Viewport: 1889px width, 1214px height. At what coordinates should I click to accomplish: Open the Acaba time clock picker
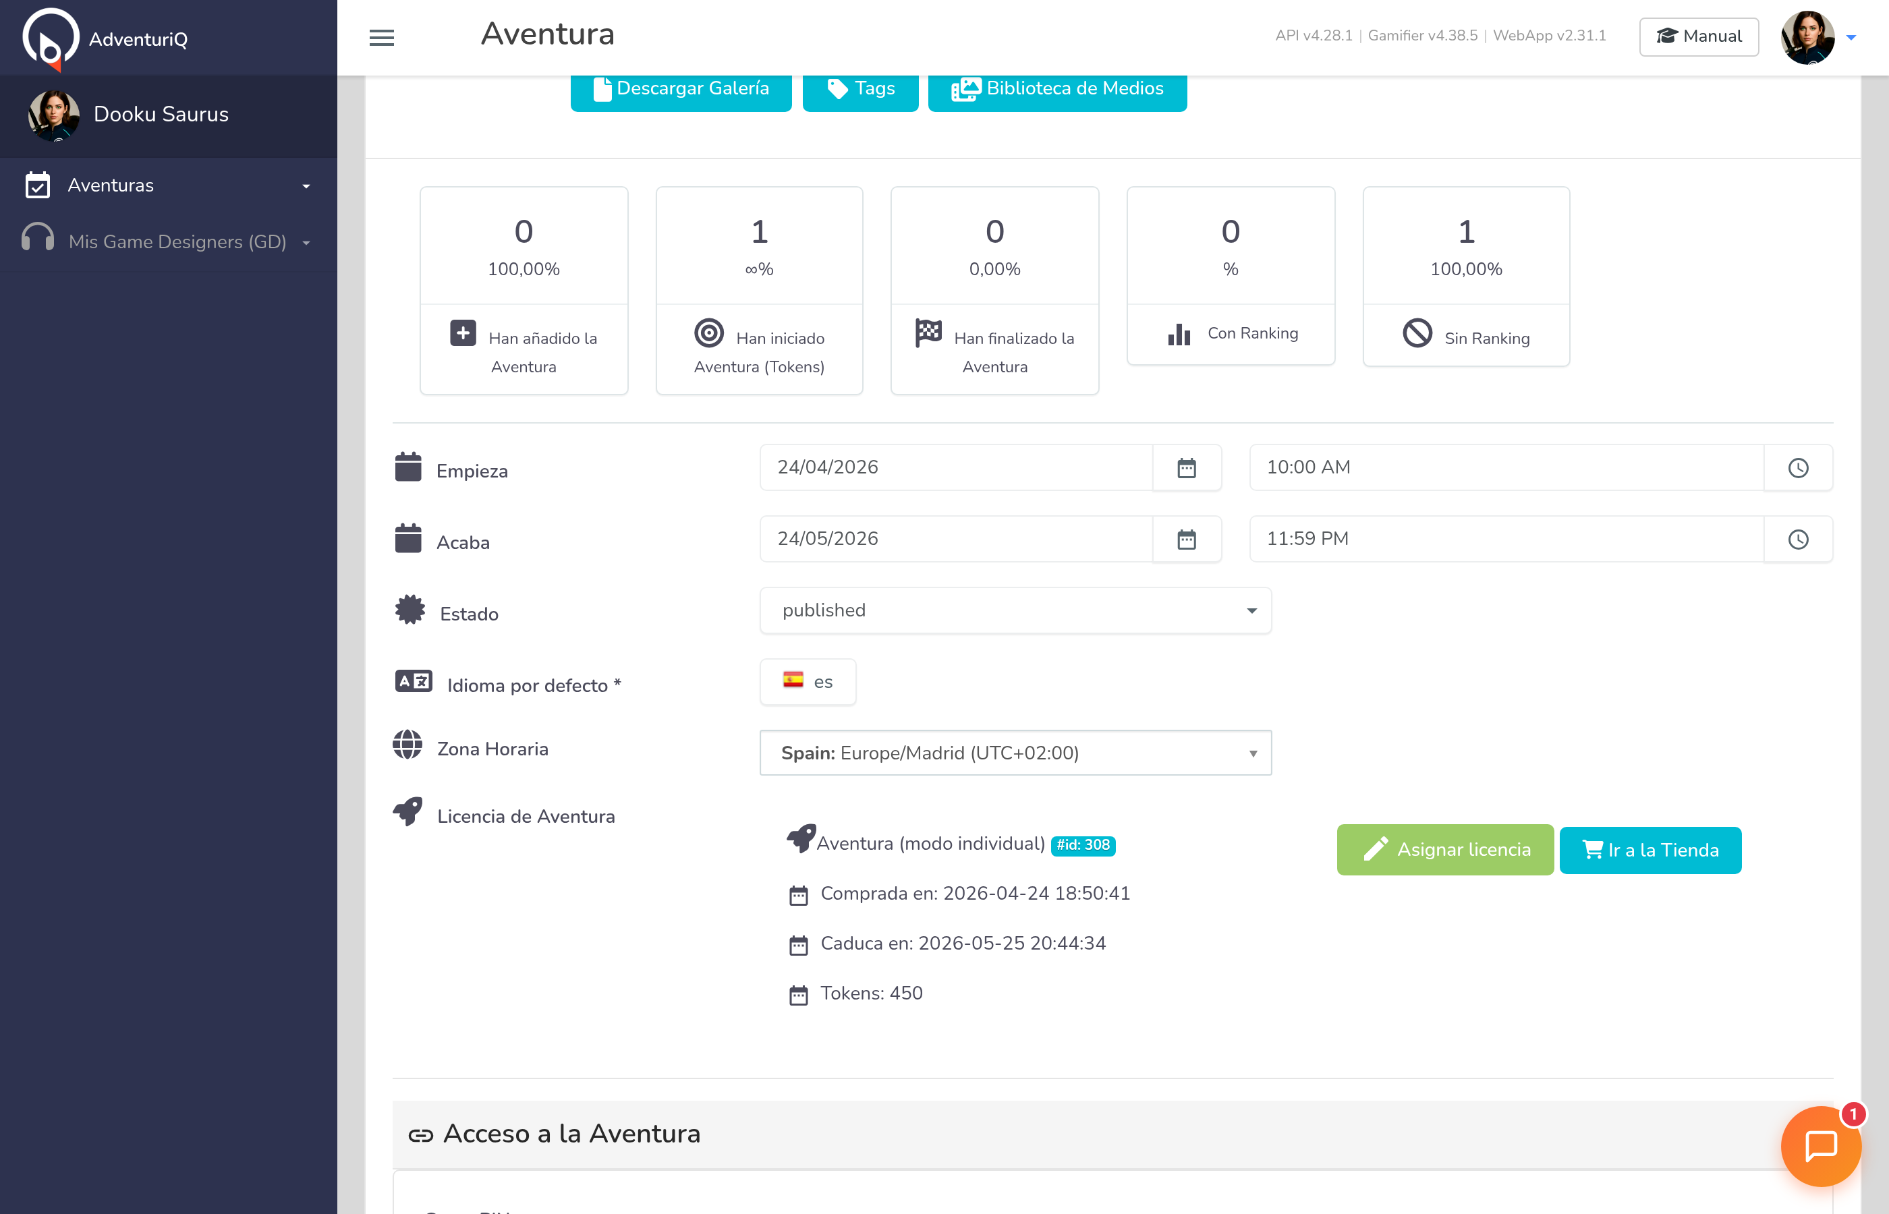(x=1797, y=539)
